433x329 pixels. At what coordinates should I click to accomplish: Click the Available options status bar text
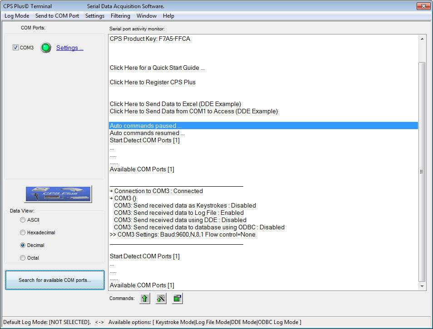point(205,322)
